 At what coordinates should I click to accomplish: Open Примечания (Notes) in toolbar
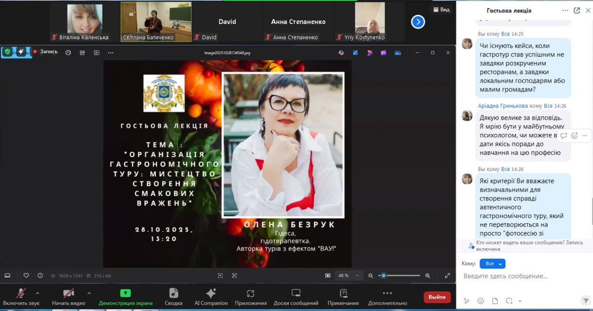point(343,297)
